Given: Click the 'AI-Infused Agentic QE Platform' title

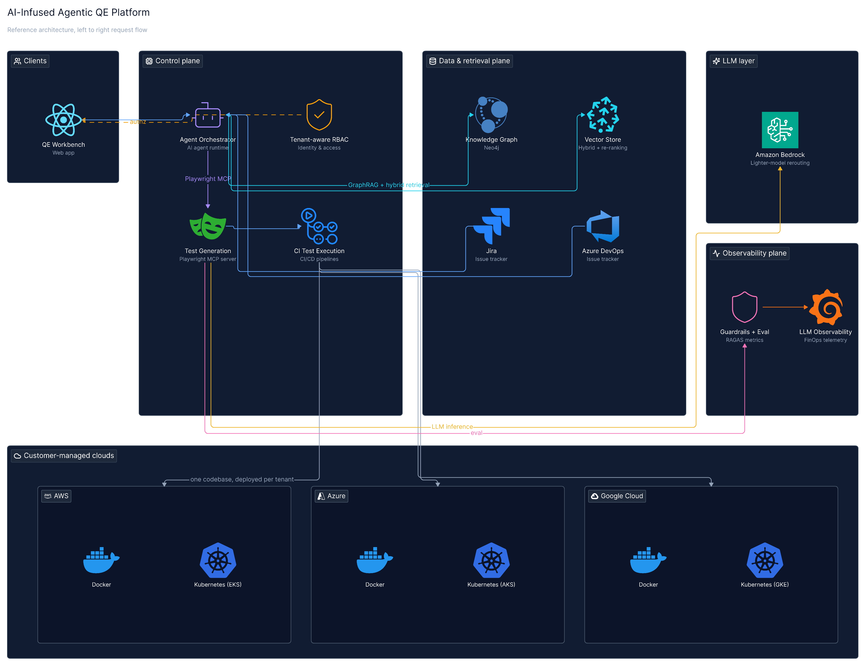Looking at the screenshot, I should tap(78, 12).
